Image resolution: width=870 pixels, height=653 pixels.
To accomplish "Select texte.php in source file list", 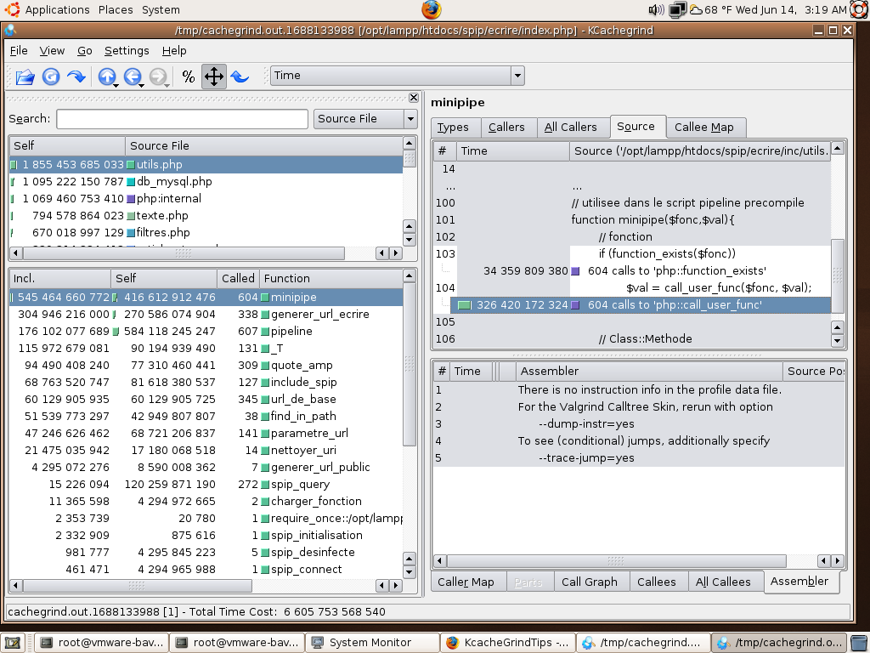I will coord(206,215).
